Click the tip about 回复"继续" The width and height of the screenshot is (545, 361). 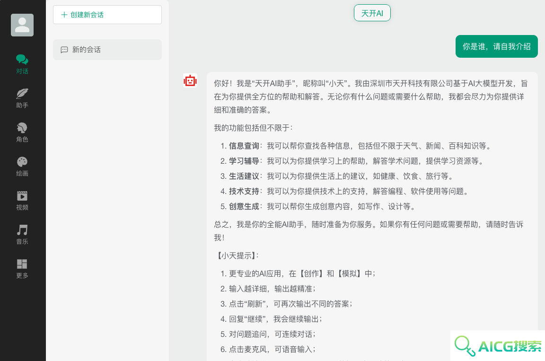tap(271, 319)
